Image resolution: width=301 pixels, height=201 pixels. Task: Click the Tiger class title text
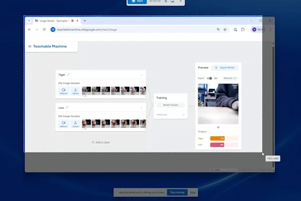click(x=62, y=75)
